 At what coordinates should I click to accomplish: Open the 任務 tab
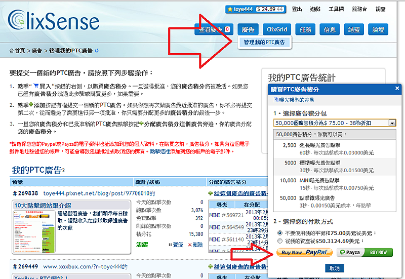pyautogui.click(x=305, y=29)
